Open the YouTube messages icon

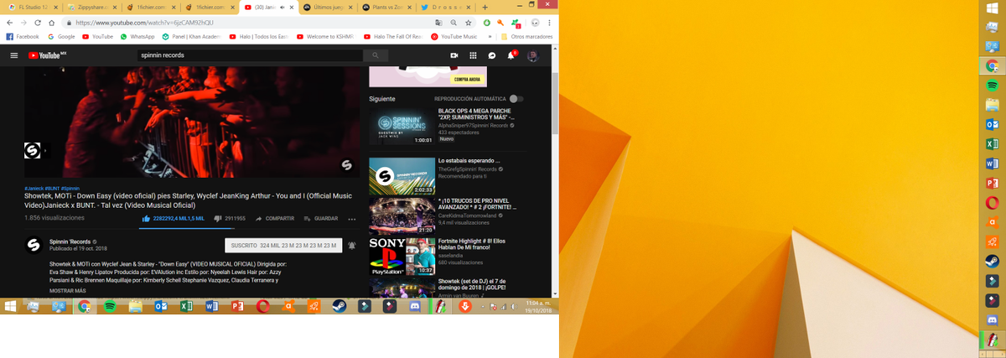pyautogui.click(x=492, y=55)
